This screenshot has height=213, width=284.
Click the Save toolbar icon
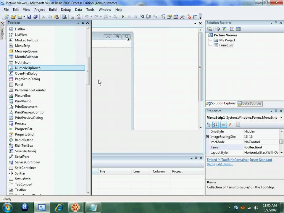(x=29, y=17)
